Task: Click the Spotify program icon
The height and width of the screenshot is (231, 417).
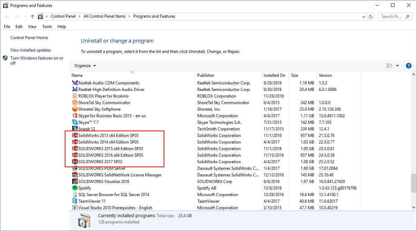Action: [75, 188]
